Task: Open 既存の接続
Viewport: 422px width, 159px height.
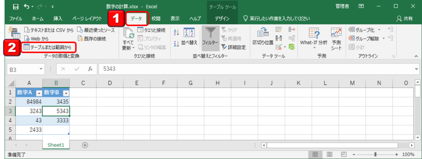Action: tap(92, 39)
